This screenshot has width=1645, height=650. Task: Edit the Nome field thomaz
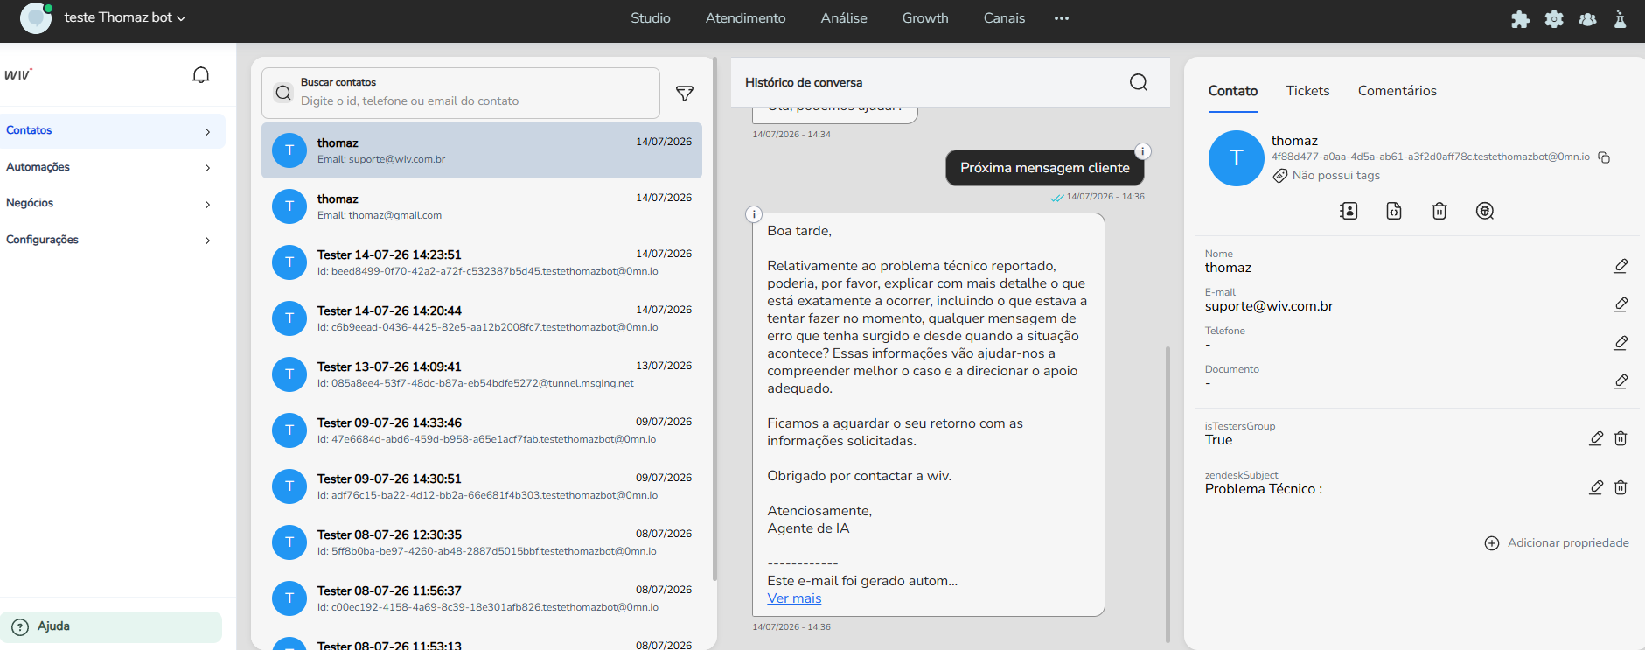pos(1621,266)
